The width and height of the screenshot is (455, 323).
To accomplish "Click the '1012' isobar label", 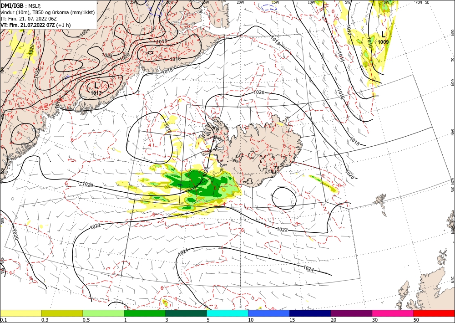I will (x=349, y=30).
